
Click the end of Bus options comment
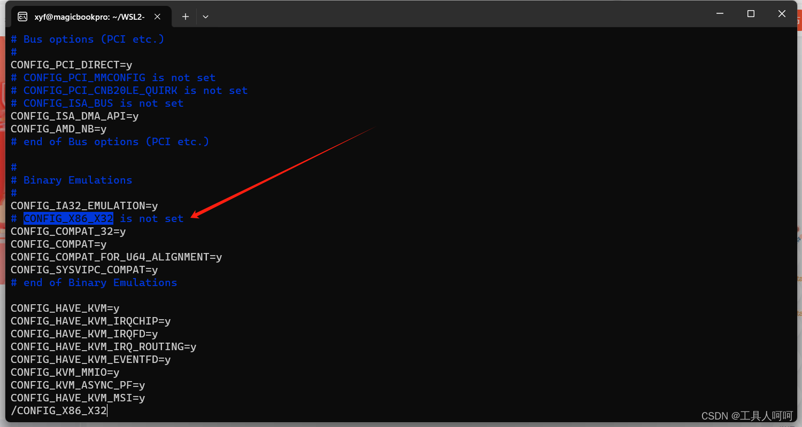(110, 142)
